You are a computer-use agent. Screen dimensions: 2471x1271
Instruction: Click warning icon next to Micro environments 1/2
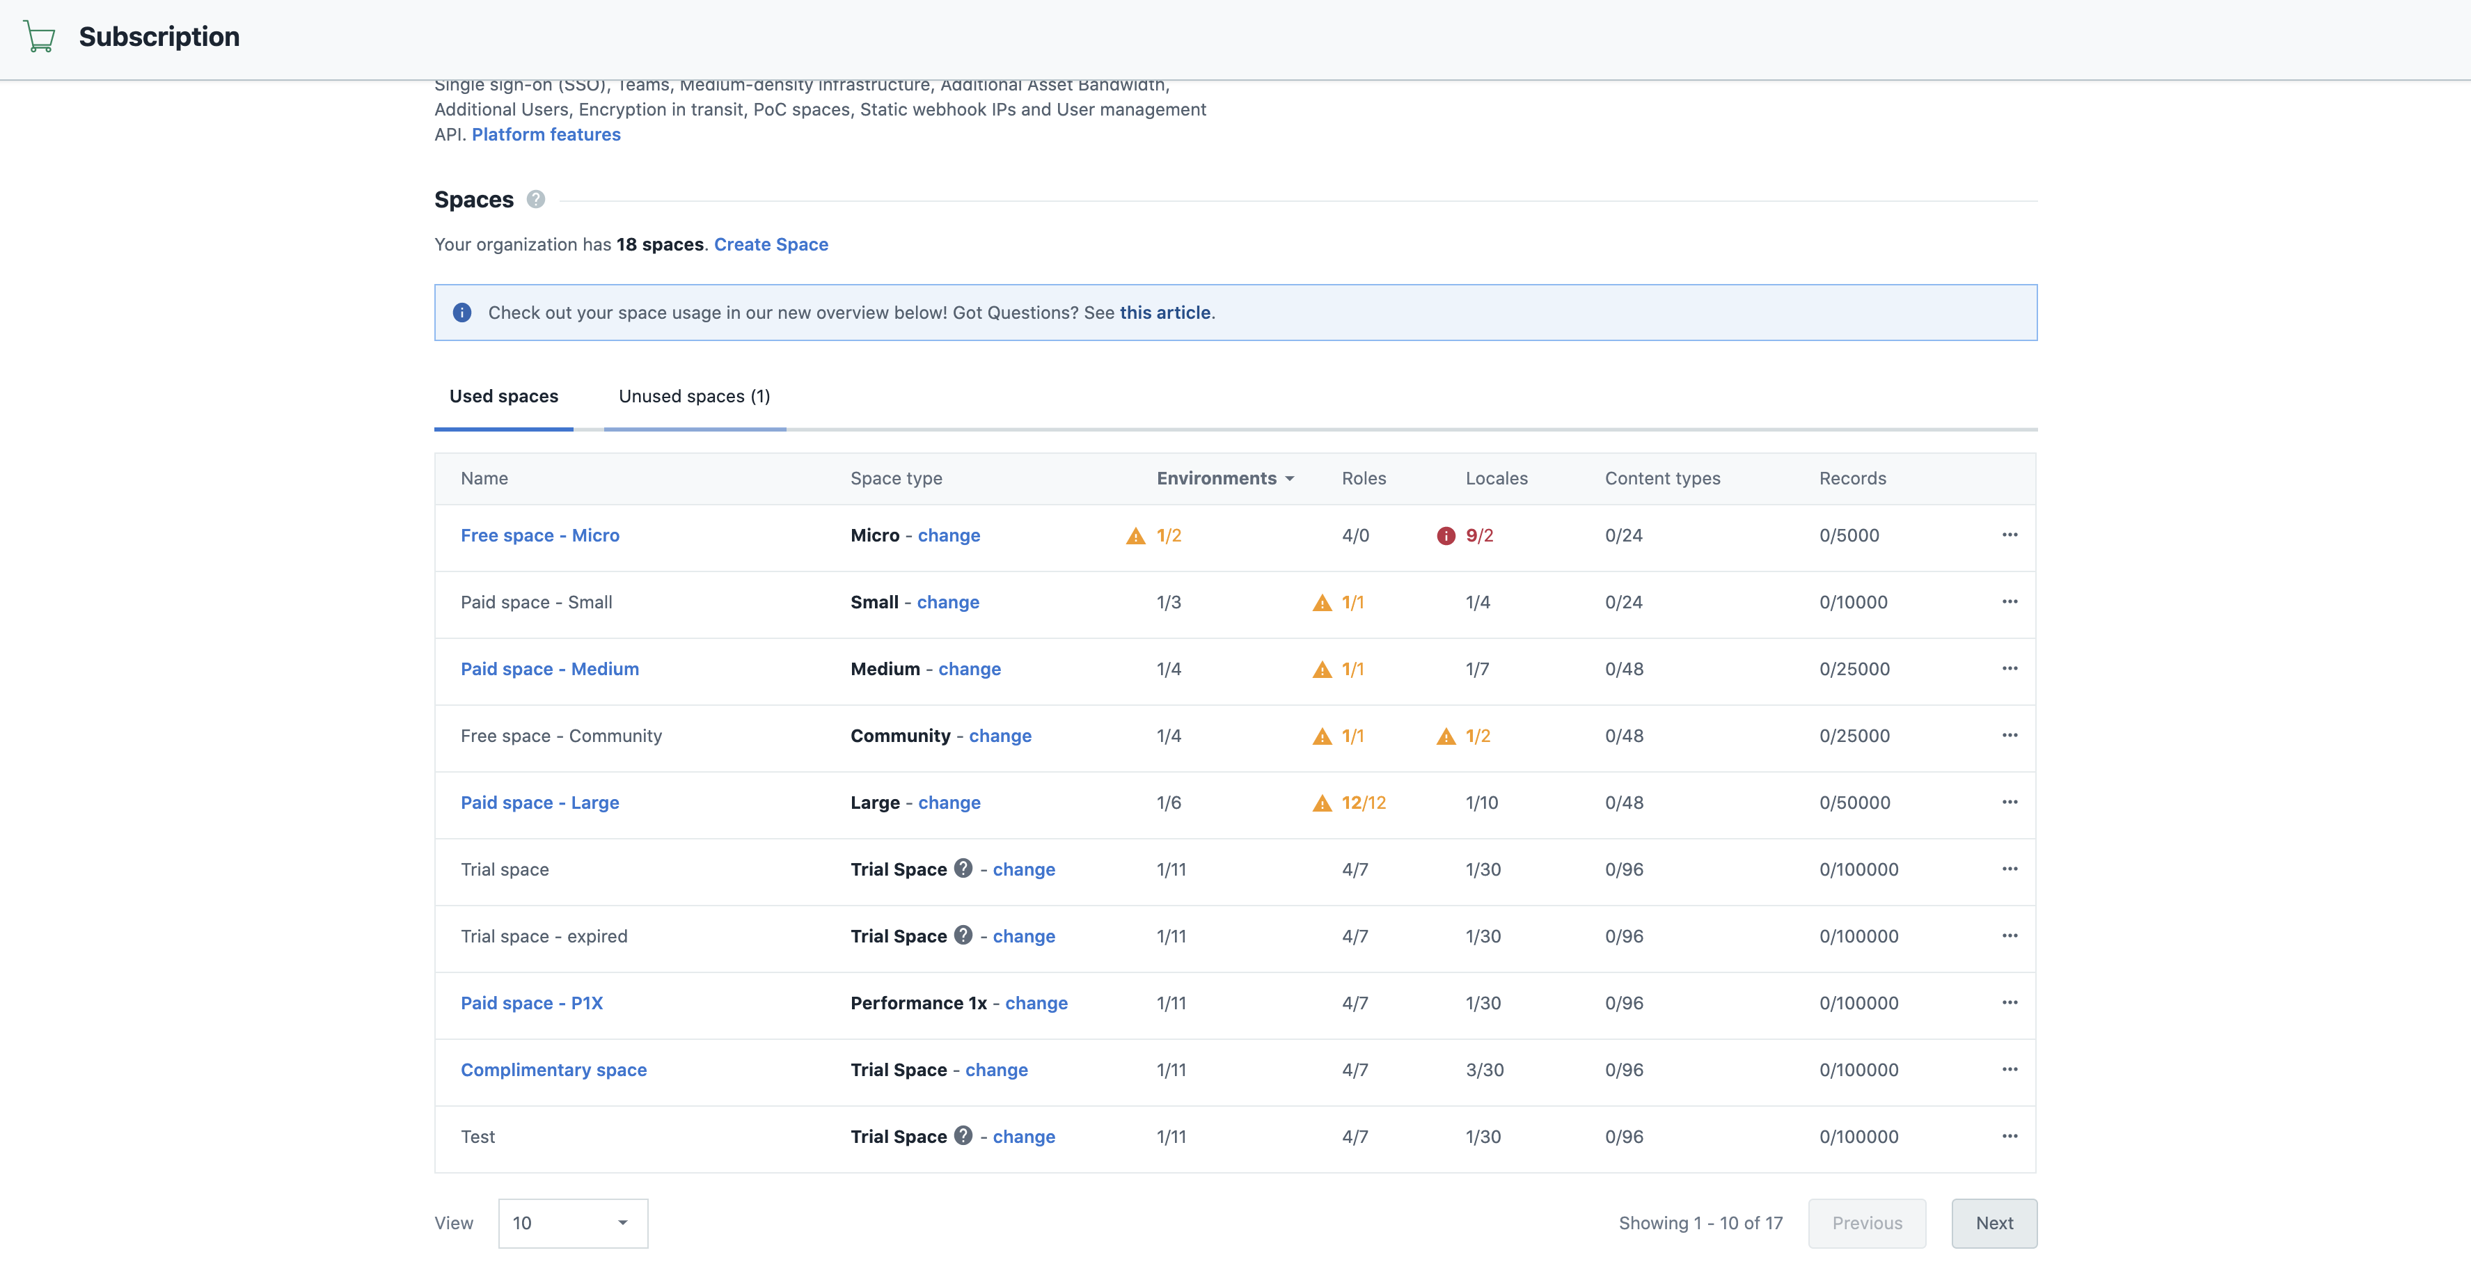pos(1136,536)
